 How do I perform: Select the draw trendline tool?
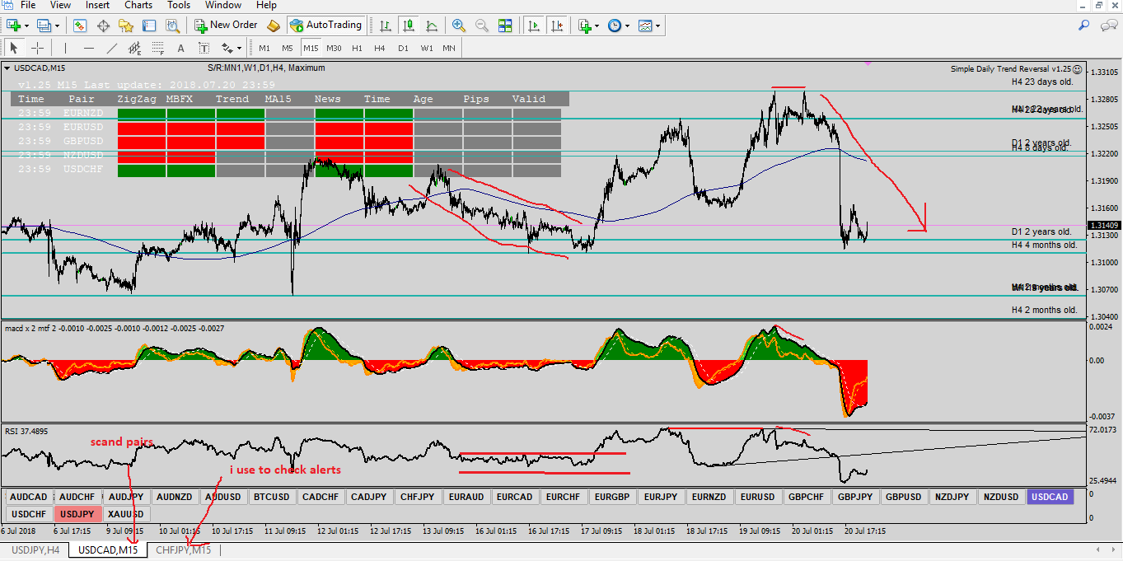(x=112, y=48)
